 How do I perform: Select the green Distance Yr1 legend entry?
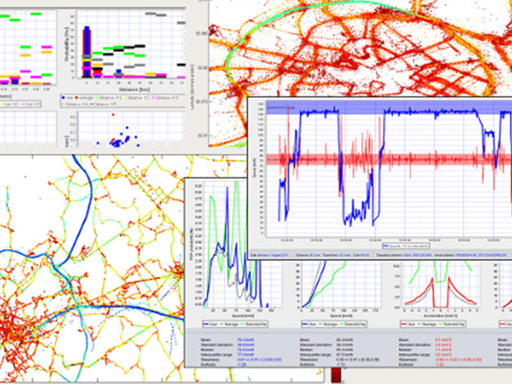coord(108,98)
